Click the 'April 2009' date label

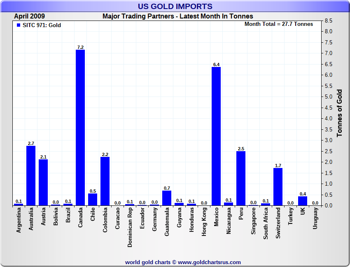(30, 16)
